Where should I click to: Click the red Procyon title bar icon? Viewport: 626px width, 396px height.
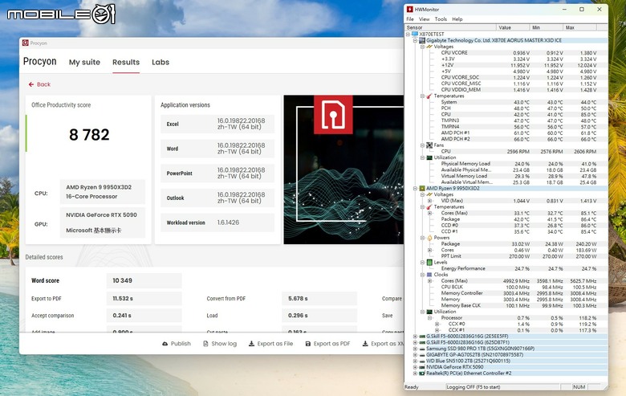pyautogui.click(x=26, y=43)
